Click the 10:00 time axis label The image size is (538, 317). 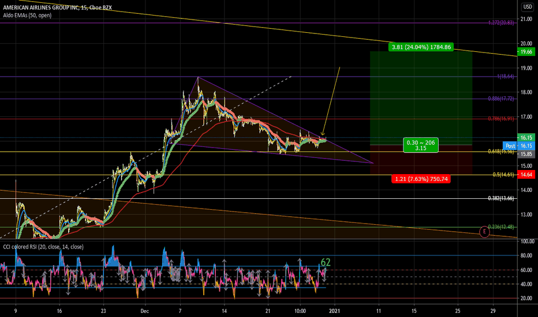(x=300, y=311)
